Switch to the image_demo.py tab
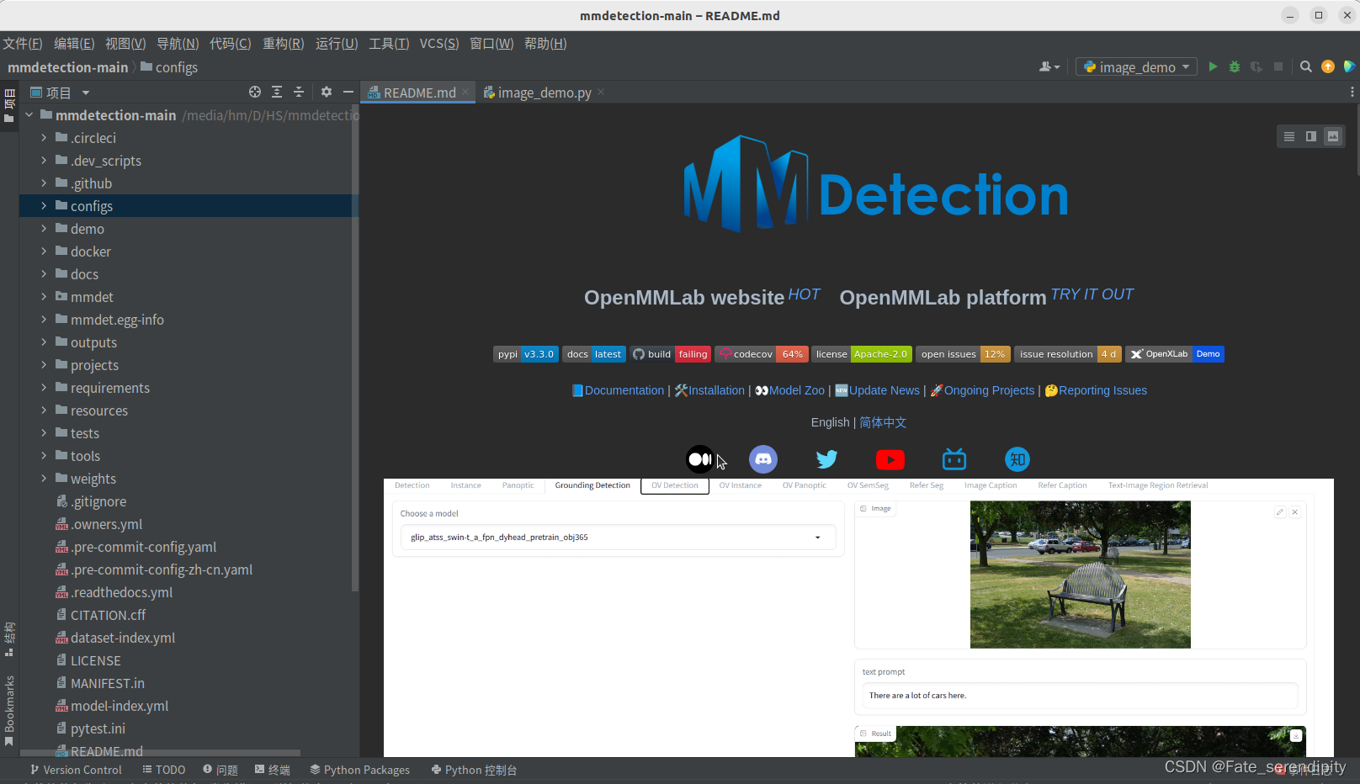The height and width of the screenshot is (784, 1360). coord(544,92)
